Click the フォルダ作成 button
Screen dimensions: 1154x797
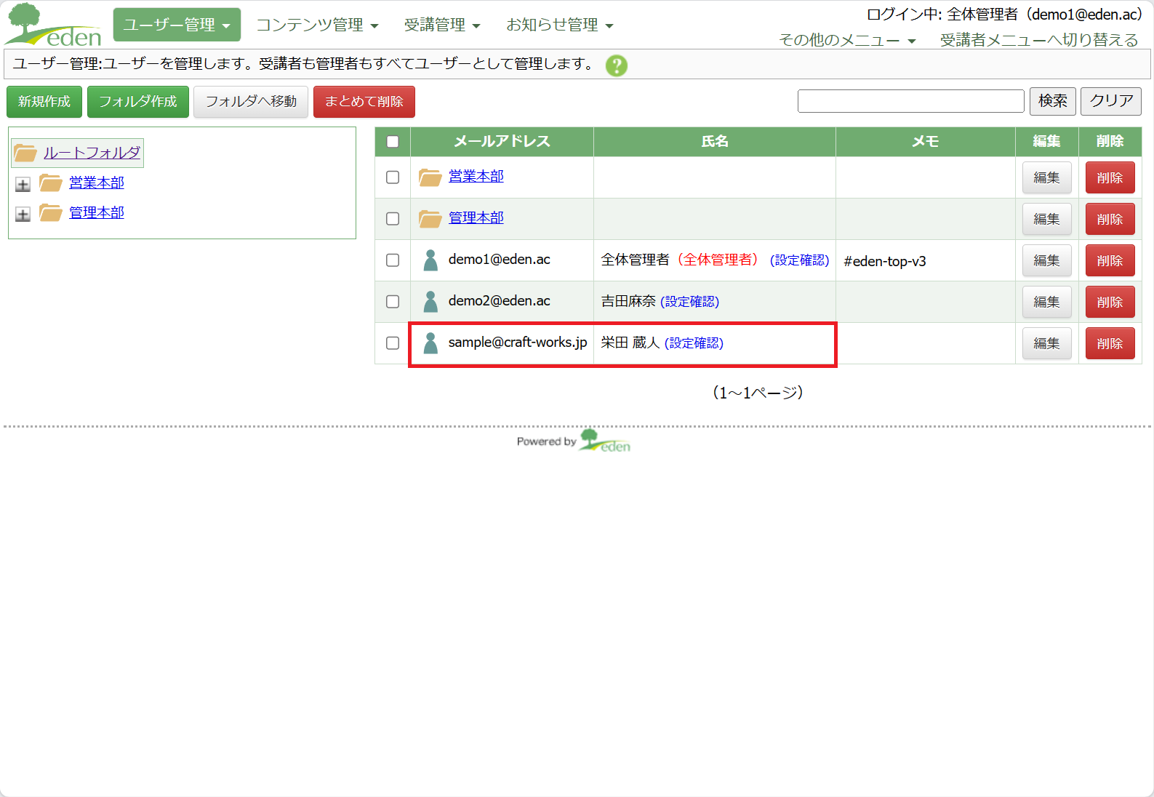pos(138,101)
